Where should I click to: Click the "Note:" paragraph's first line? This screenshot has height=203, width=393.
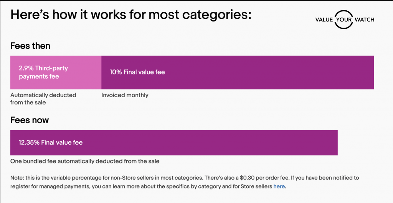(184, 178)
